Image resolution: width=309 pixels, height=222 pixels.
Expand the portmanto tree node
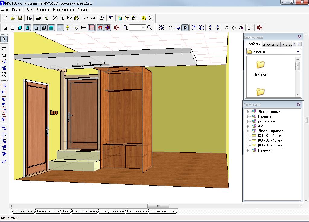point(248,121)
